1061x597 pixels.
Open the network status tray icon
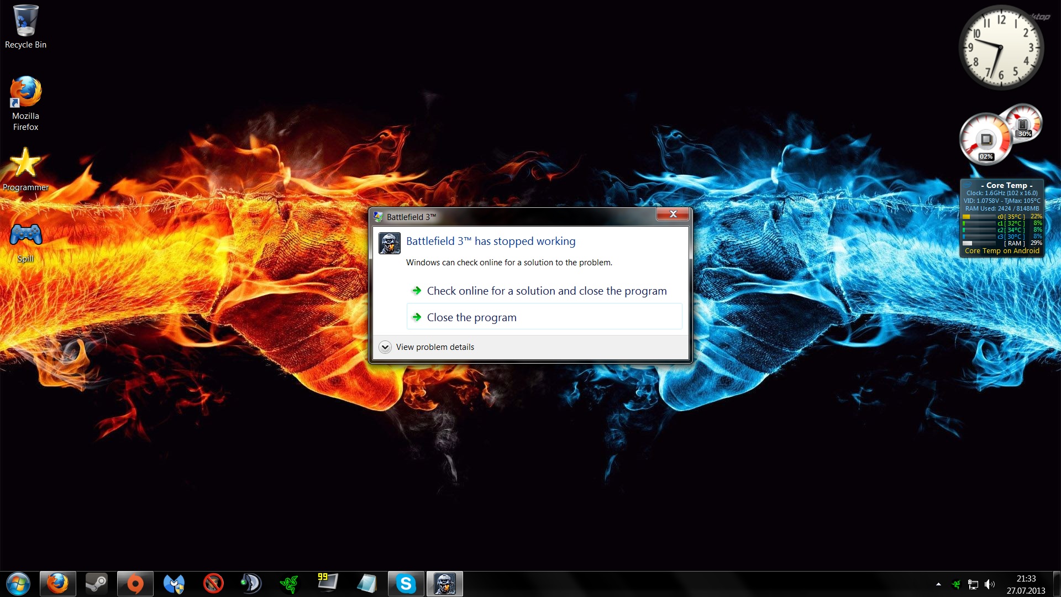(x=973, y=584)
